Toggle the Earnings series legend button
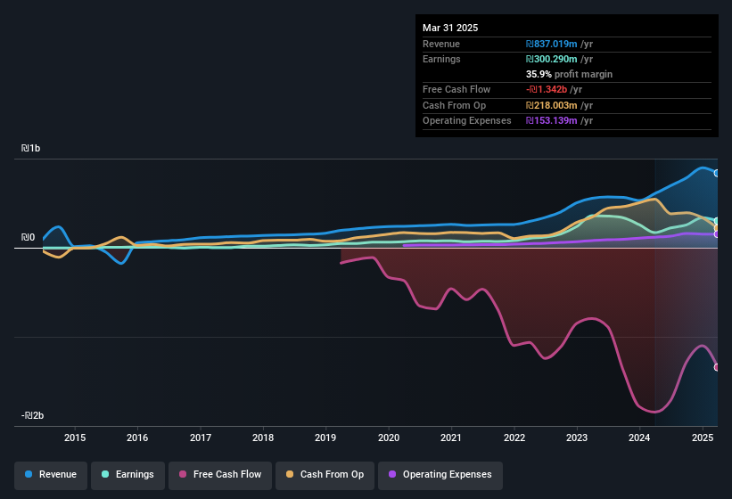732x499 pixels. pos(127,475)
